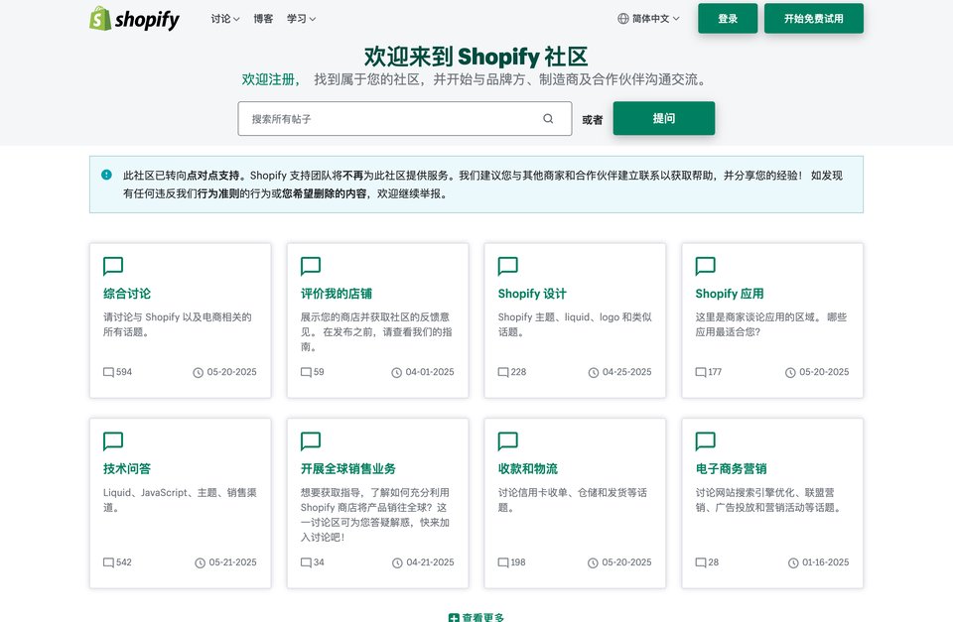This screenshot has width=953, height=622.
Task: Click the globe language icon
Action: click(623, 19)
